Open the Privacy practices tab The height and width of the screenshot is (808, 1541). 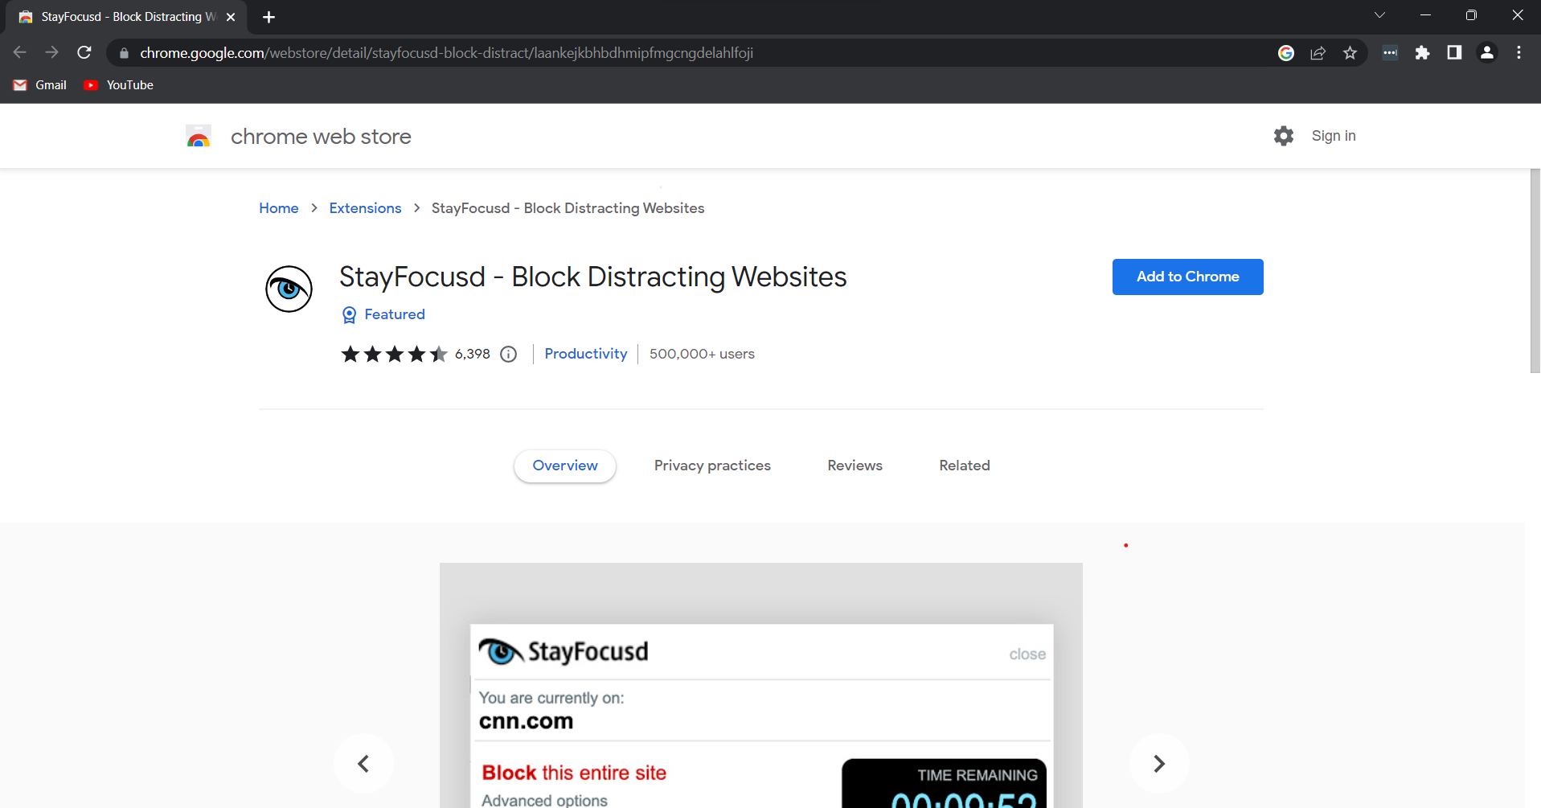coord(712,465)
